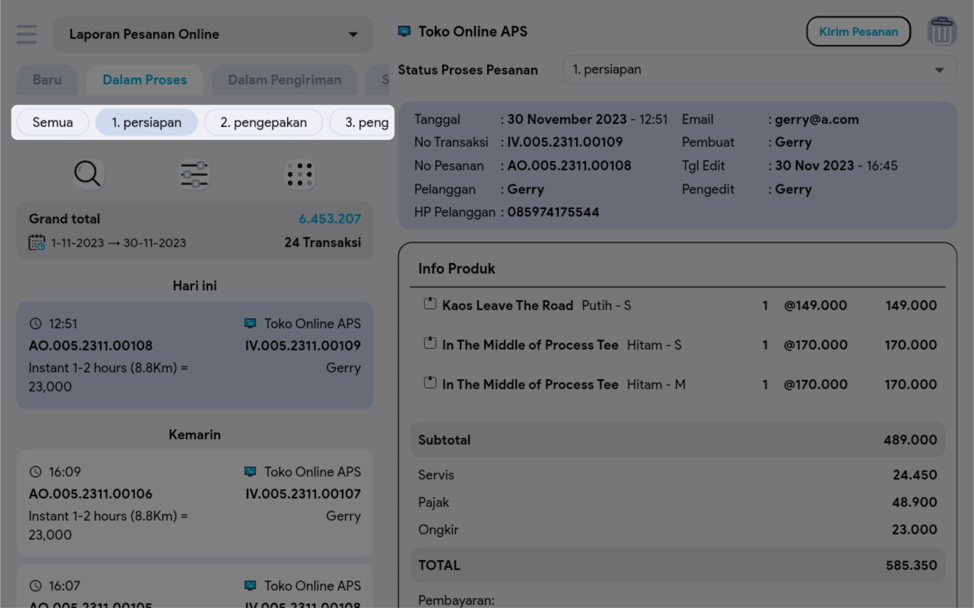Image resolution: width=974 pixels, height=608 pixels.
Task: Click the search magnifier icon
Action: (x=88, y=174)
